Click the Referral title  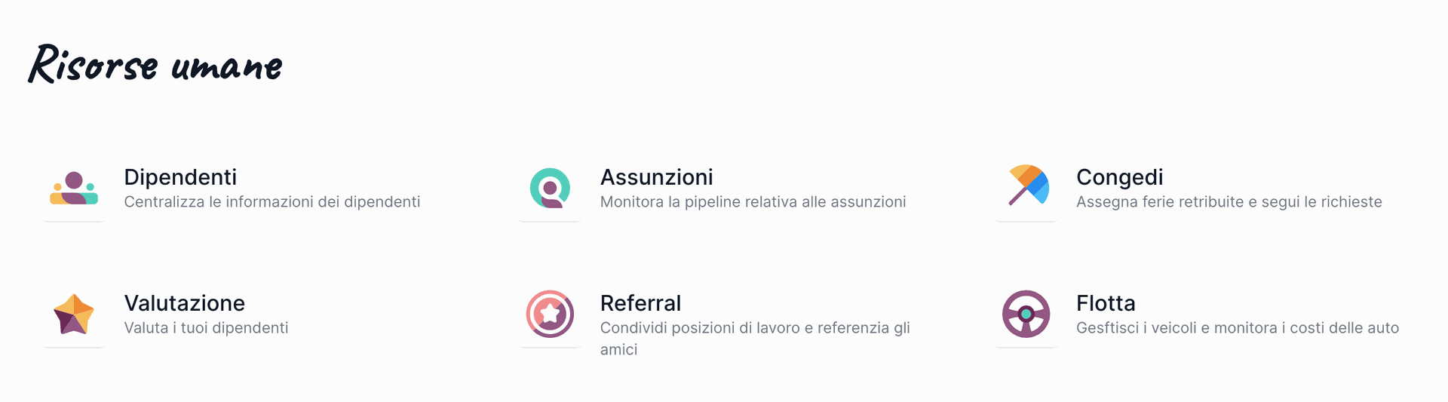(x=640, y=303)
